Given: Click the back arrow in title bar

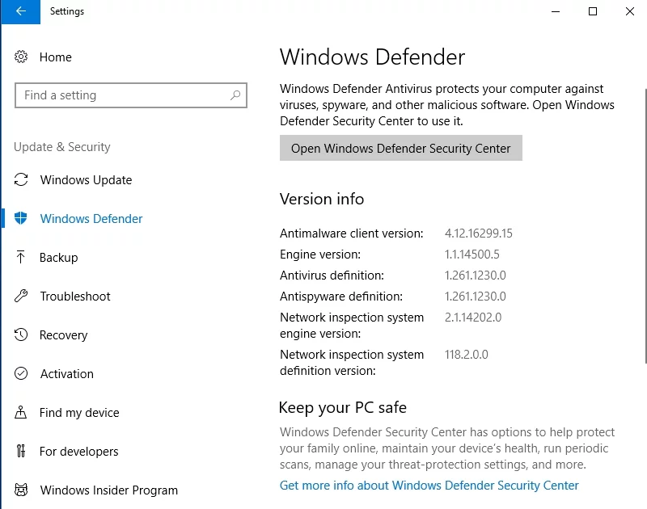Looking at the screenshot, I should click(20, 11).
